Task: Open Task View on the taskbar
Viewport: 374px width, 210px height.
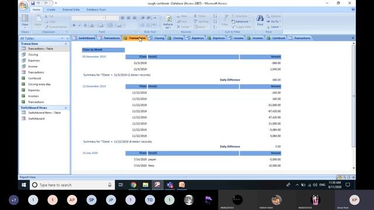Action: (x=121, y=185)
